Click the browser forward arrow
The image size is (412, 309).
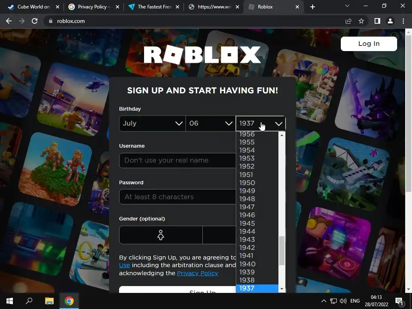tap(22, 21)
